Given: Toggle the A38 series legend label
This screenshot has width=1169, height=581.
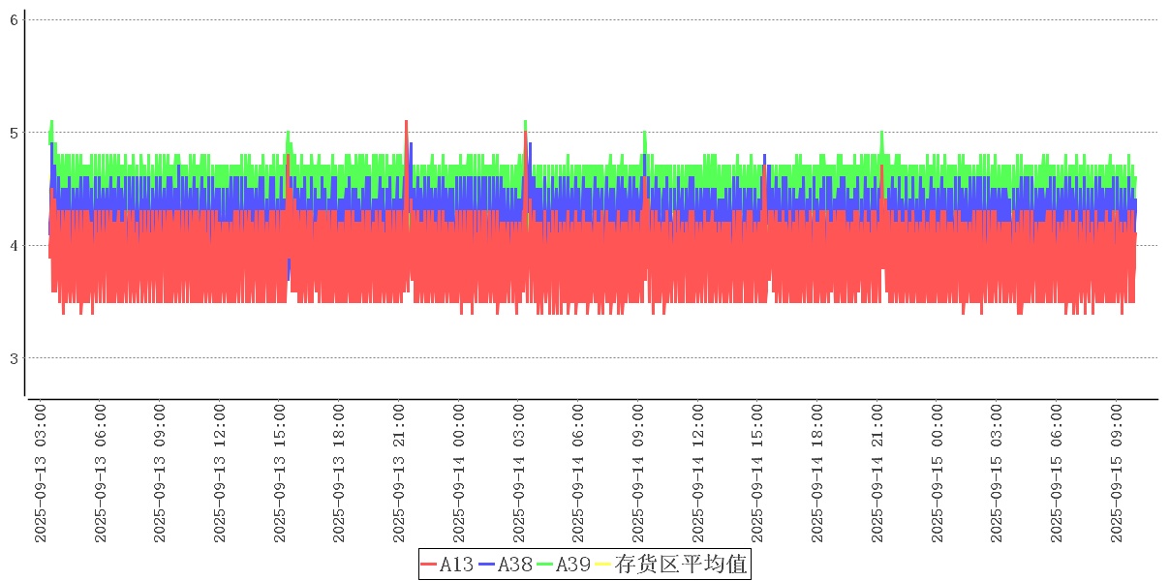Looking at the screenshot, I should click(514, 565).
